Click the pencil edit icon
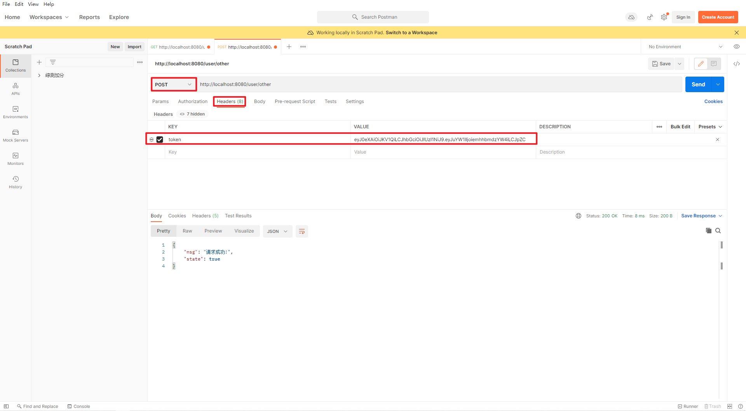The height and width of the screenshot is (411, 746). click(x=701, y=64)
